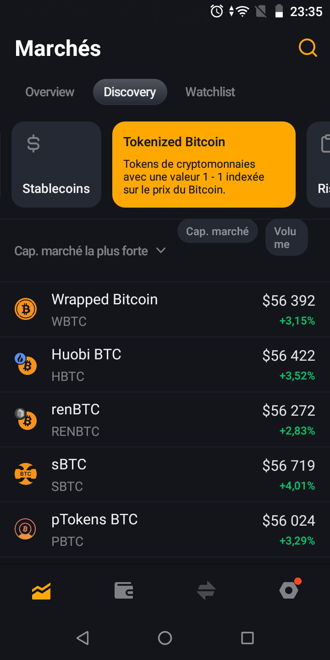Screen dimensions: 330x660
Task: Select the Discovery tab
Action: tap(130, 92)
